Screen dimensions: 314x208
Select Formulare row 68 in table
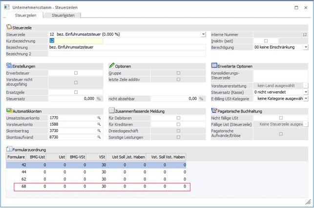[x=23, y=186]
